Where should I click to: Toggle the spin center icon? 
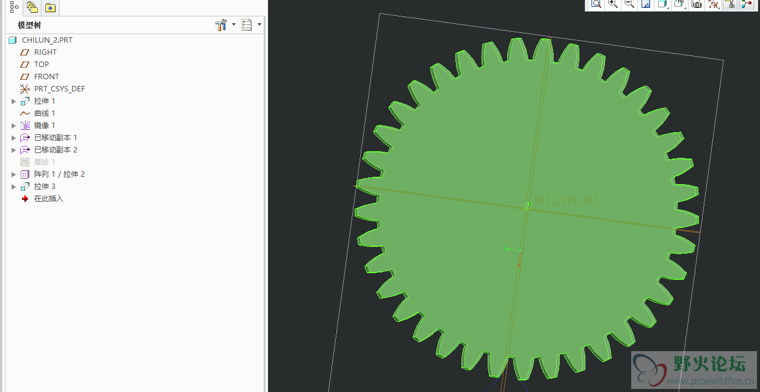(x=746, y=4)
